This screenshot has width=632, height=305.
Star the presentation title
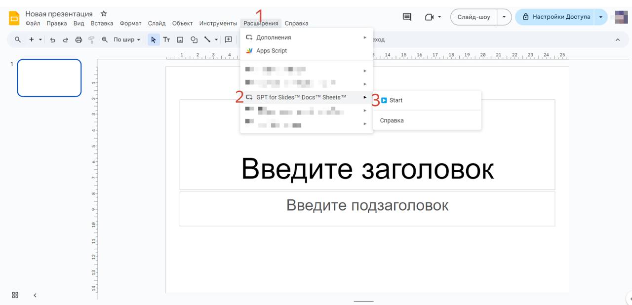[104, 14]
